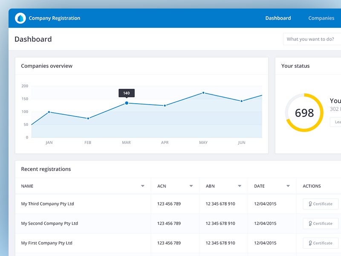The width and height of the screenshot is (341, 256).
Task: Click the certificate badge icon for My First Company
Action: pos(310,243)
